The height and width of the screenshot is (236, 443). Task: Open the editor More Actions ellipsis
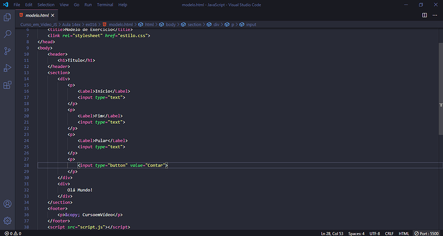pyautogui.click(x=435, y=15)
